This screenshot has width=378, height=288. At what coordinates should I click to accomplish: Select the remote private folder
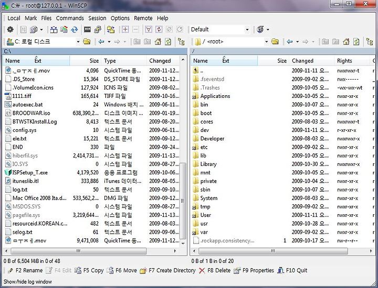(x=208, y=181)
